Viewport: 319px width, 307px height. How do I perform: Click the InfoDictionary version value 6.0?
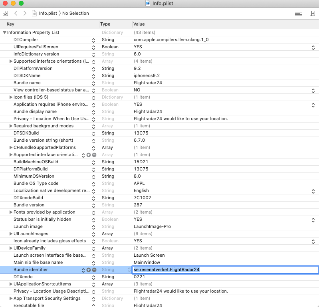(x=137, y=54)
